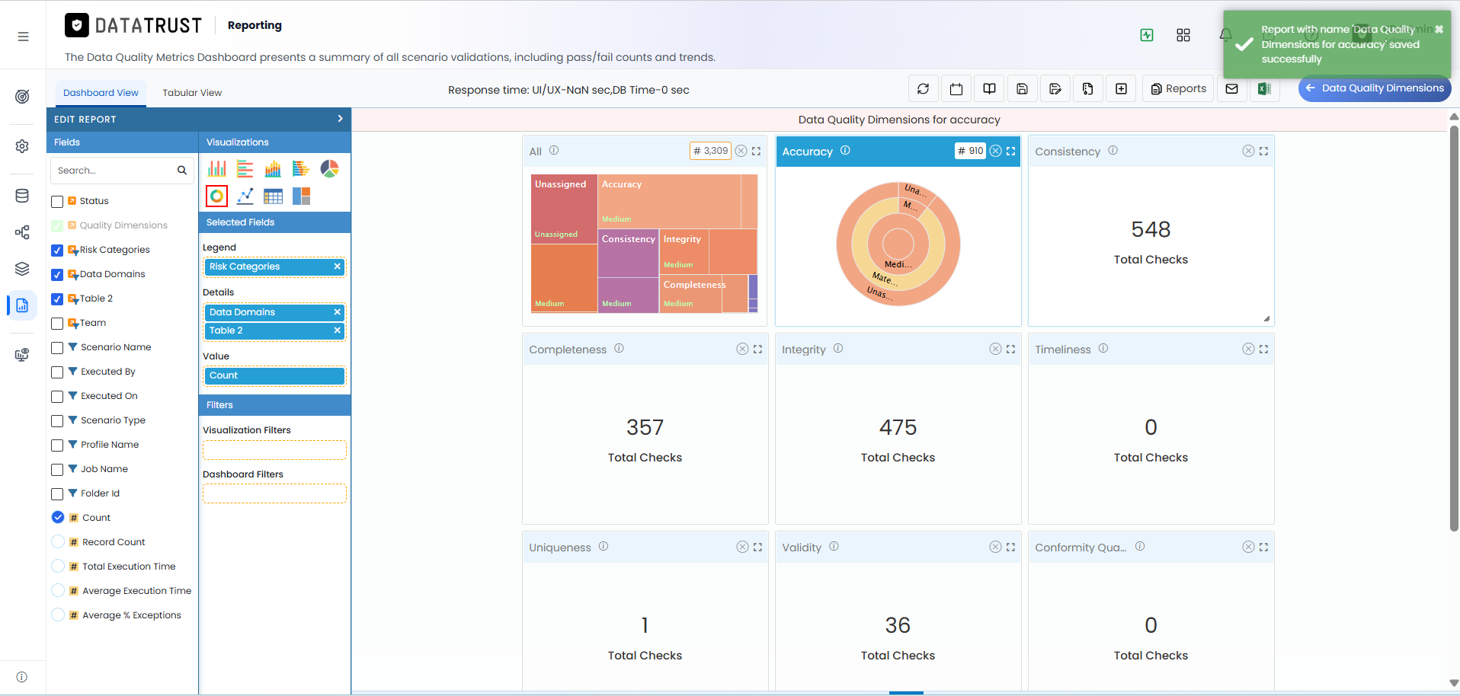Open the settings gear in left sidebar
Image resolution: width=1460 pixels, height=696 pixels.
(x=22, y=146)
